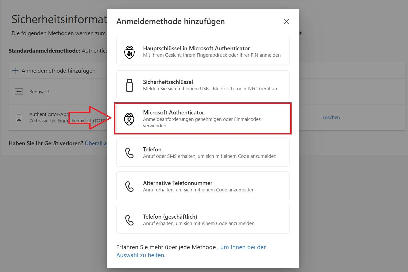This screenshot has height=272, width=408.
Task: Click the USB security key icon
Action: coord(130,85)
